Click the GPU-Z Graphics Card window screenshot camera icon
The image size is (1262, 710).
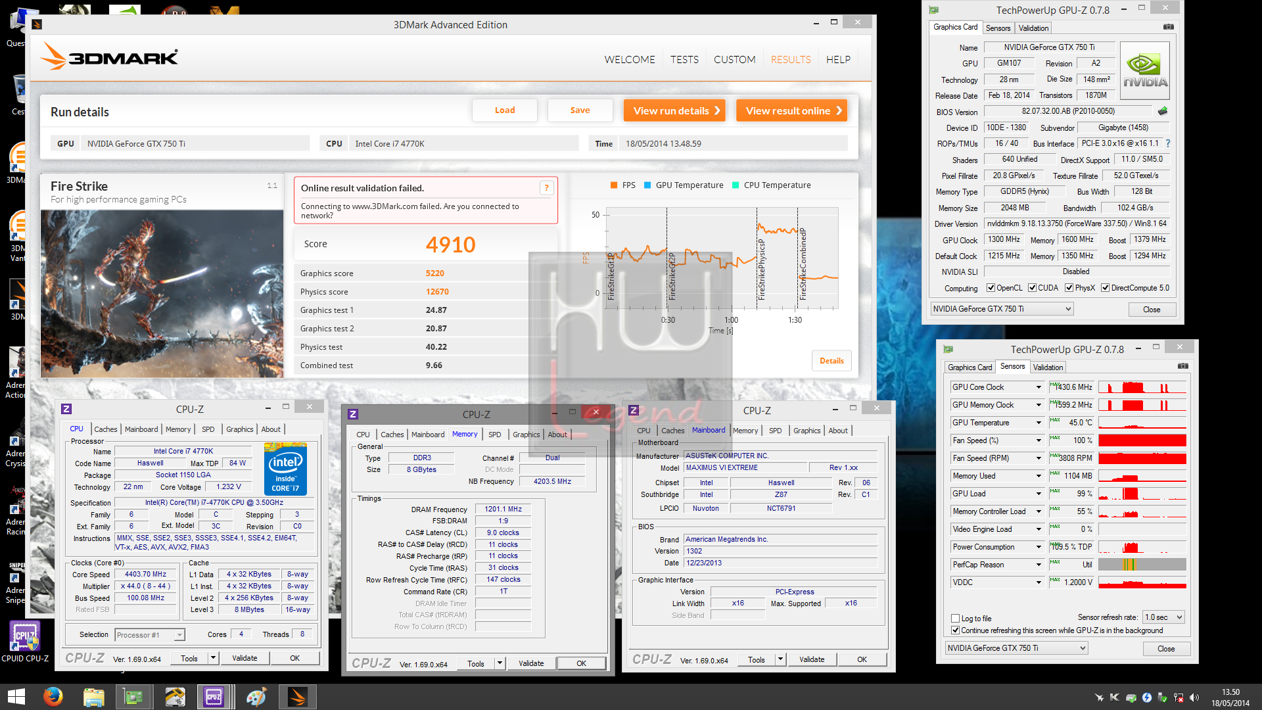pos(1168,27)
